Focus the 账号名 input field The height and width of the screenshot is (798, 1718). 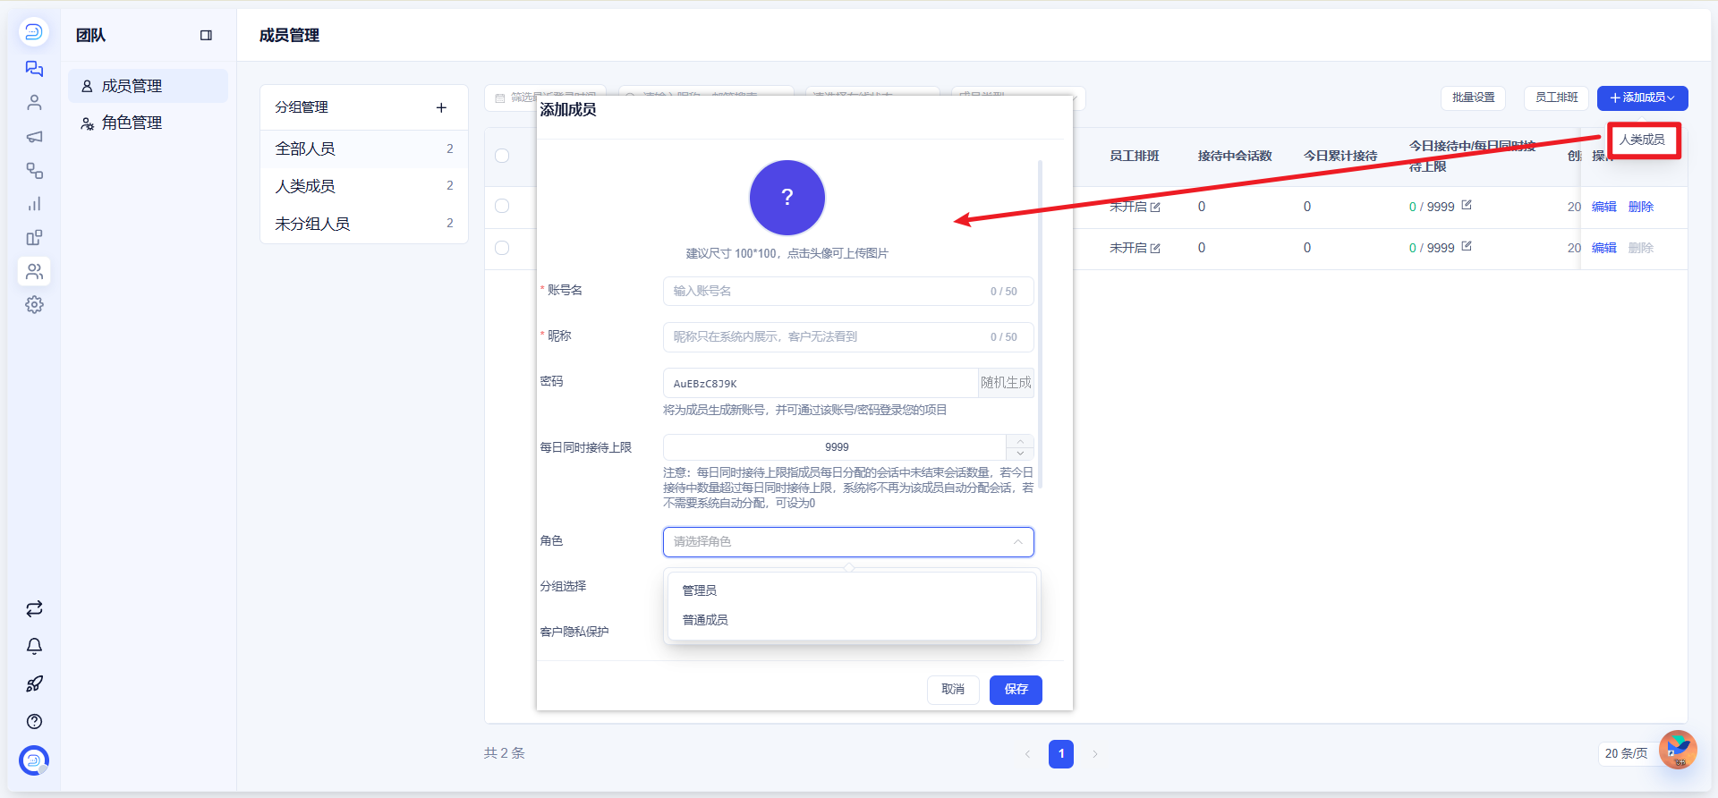(x=848, y=292)
